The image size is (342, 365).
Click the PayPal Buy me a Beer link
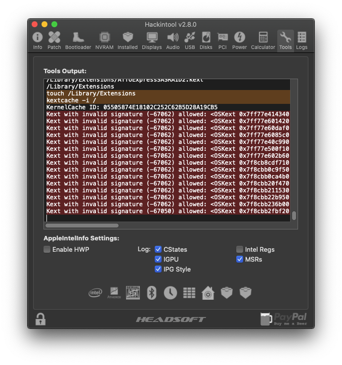[x=284, y=319]
